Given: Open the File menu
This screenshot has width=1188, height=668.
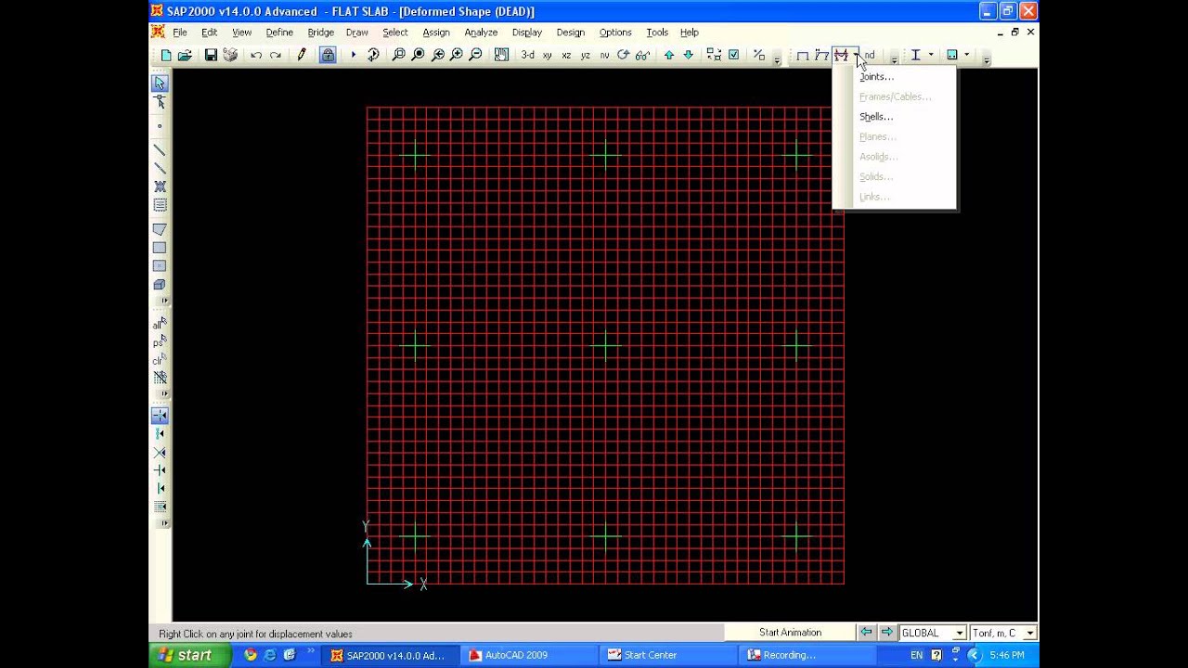Looking at the screenshot, I should pyautogui.click(x=180, y=32).
